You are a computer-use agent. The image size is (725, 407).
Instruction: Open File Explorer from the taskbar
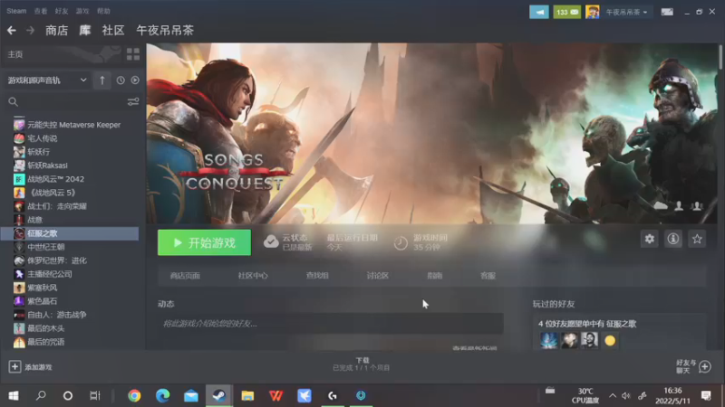click(x=247, y=395)
